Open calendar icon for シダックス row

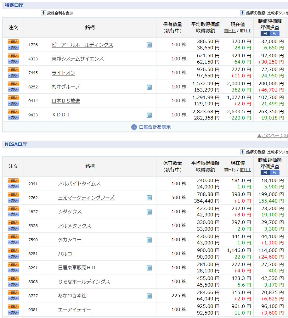(x=149, y=212)
